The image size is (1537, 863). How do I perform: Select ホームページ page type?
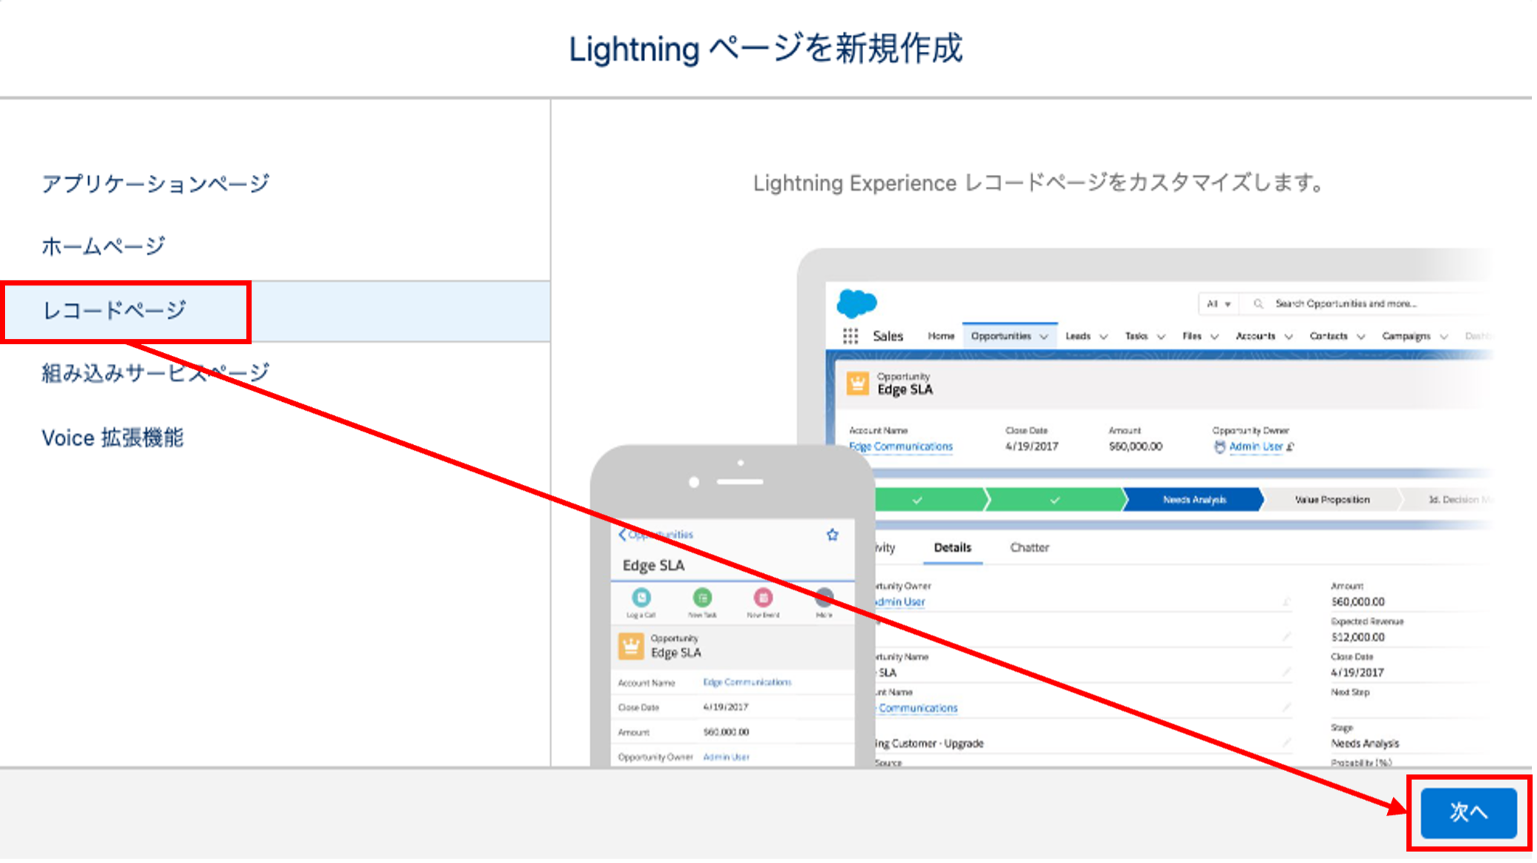(103, 246)
